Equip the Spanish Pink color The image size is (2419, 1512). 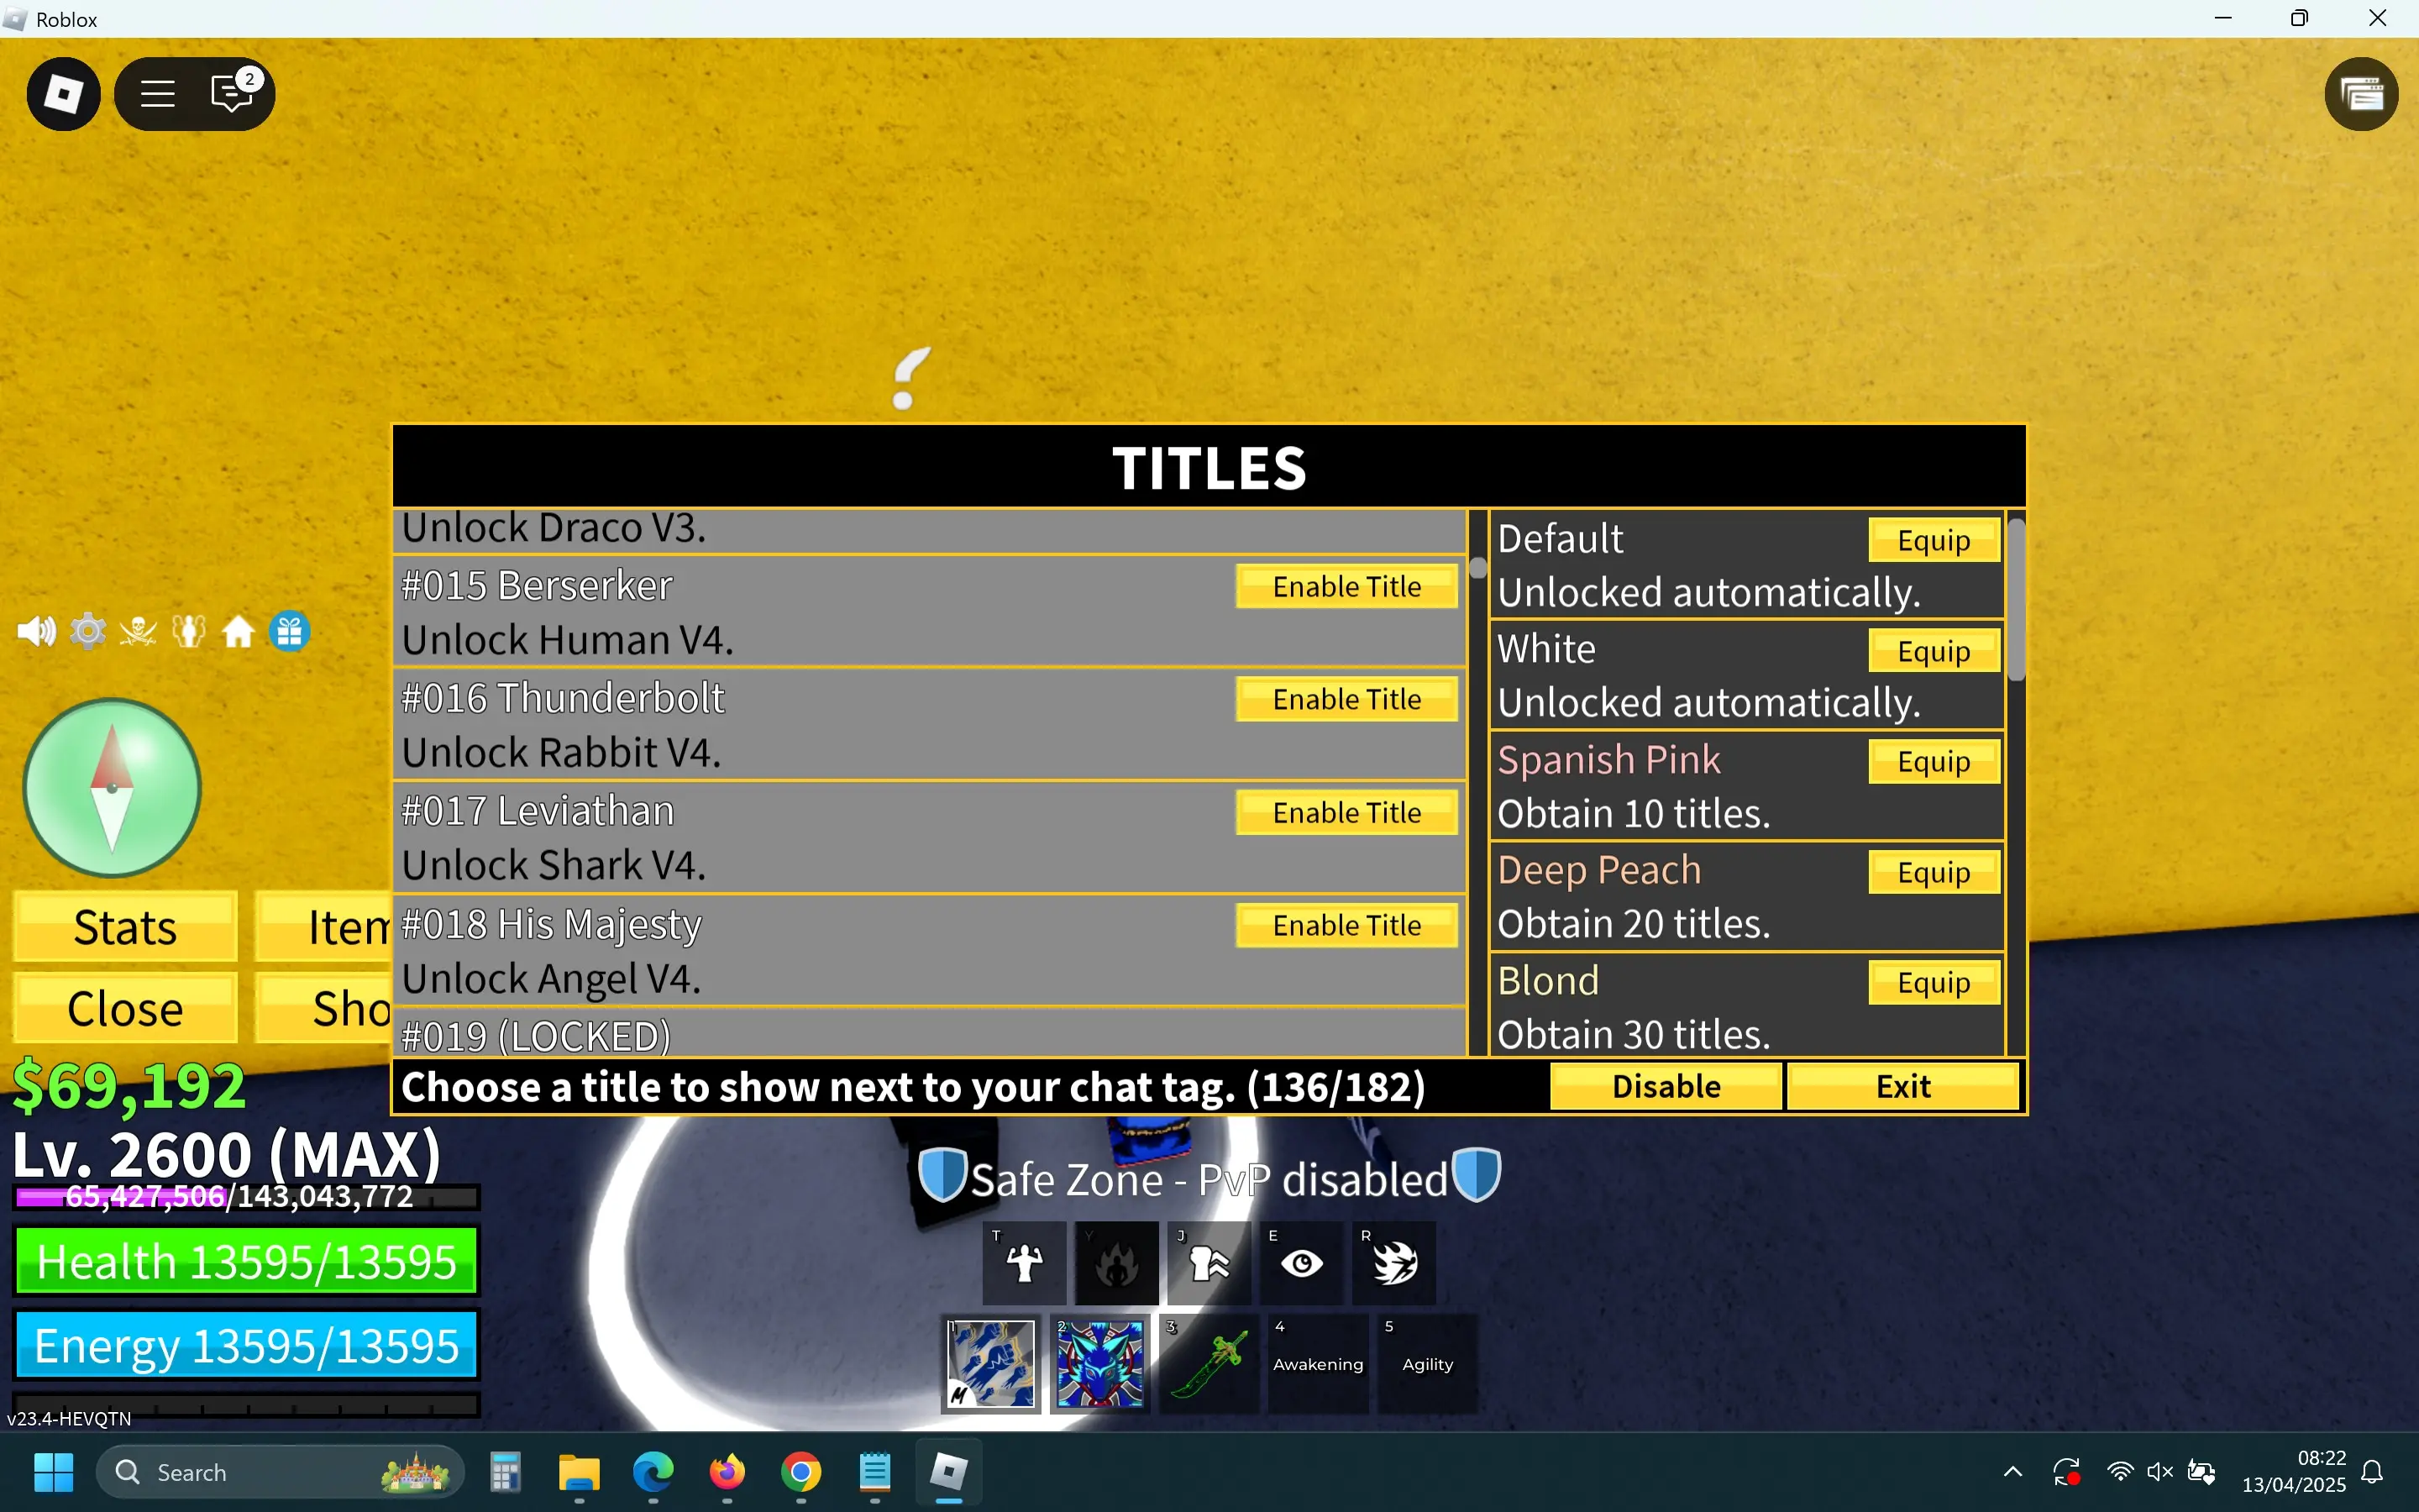click(1934, 762)
